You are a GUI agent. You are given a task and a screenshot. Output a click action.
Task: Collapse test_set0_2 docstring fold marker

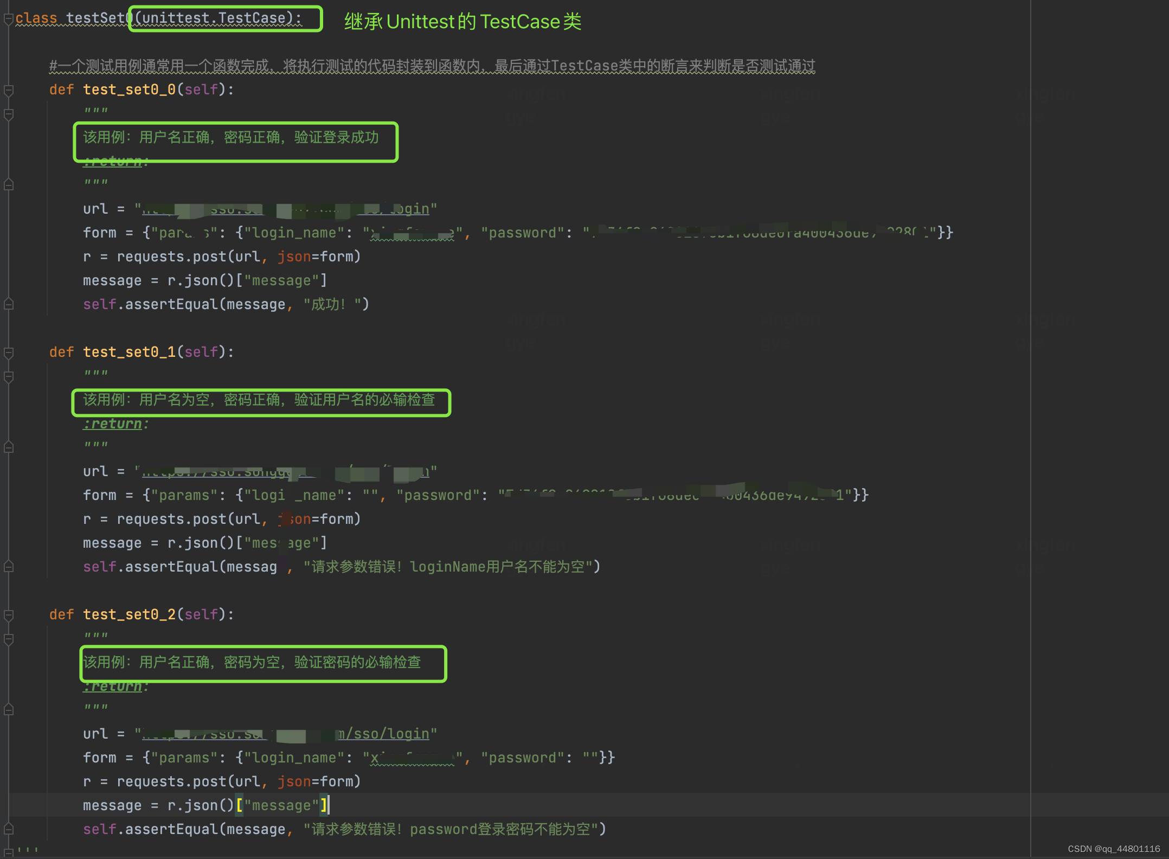pyautogui.click(x=9, y=639)
